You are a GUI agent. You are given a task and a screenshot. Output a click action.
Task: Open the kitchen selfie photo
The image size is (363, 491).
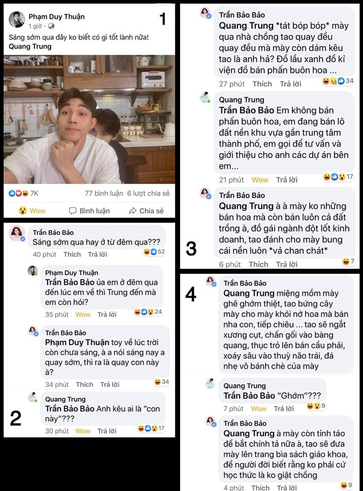point(89,119)
